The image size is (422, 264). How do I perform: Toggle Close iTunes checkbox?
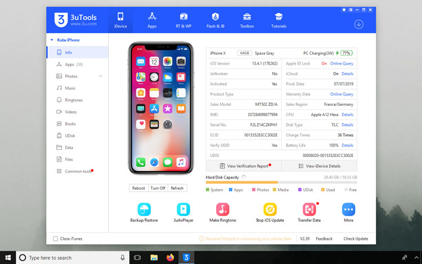[x=56, y=239]
